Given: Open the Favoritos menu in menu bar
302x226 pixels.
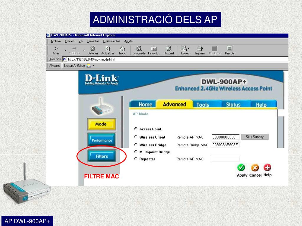Looking at the screenshot, I should point(93,41).
